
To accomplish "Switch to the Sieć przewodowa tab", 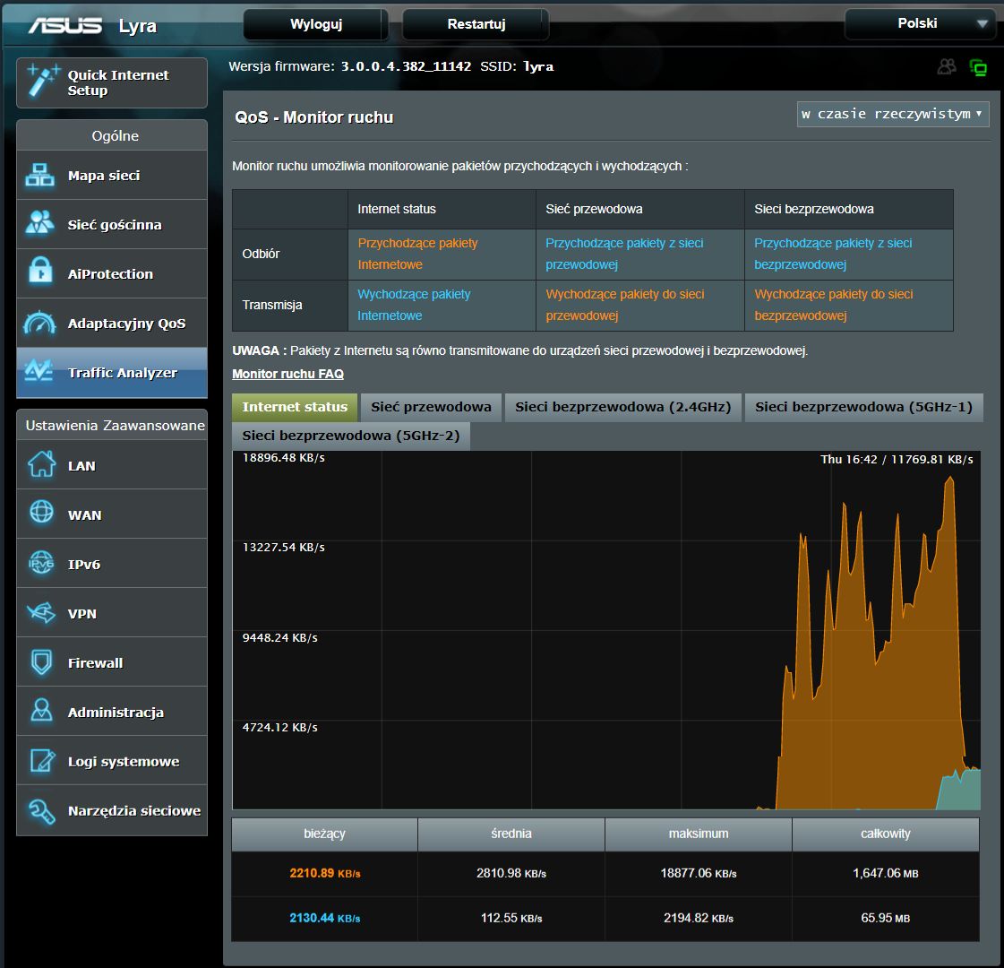I will [431, 407].
